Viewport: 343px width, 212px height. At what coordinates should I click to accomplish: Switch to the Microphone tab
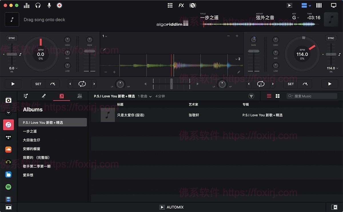(43, 96)
